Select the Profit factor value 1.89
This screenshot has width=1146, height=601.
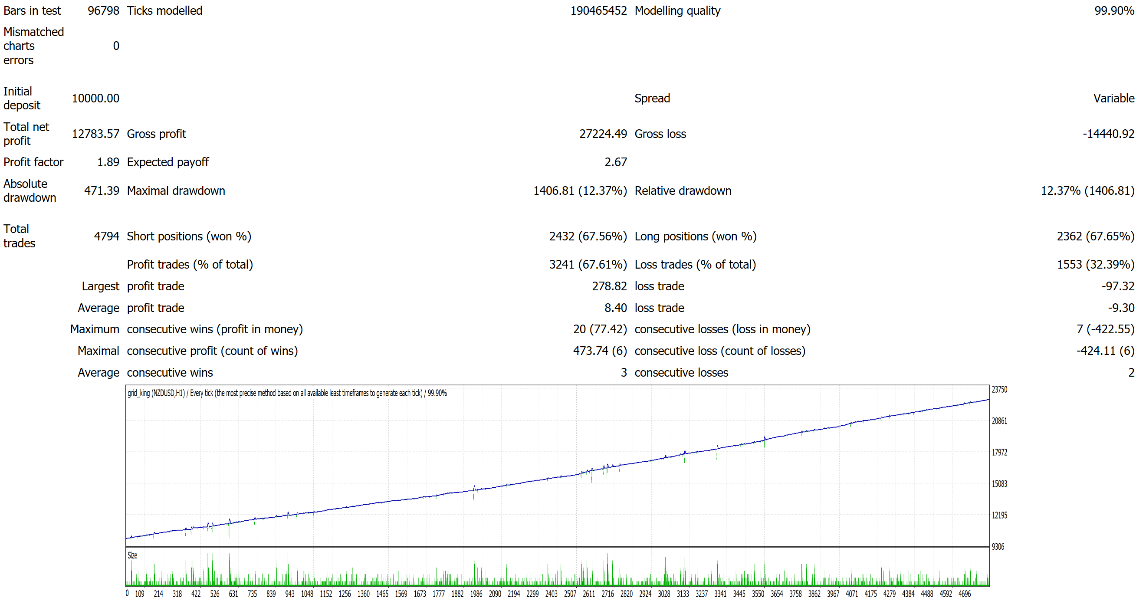(x=108, y=162)
